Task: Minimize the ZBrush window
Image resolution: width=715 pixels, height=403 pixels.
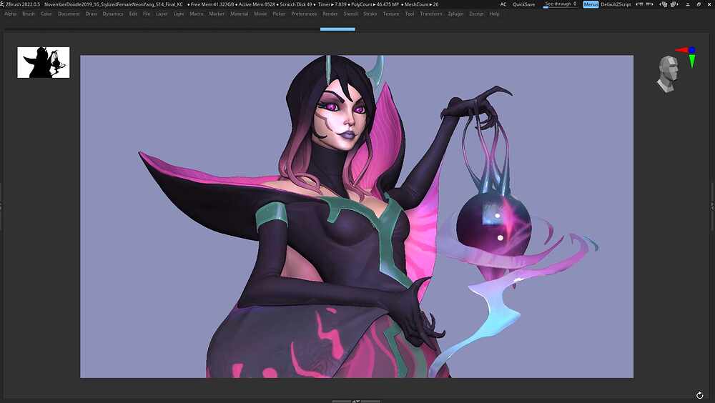Action: (x=688, y=4)
